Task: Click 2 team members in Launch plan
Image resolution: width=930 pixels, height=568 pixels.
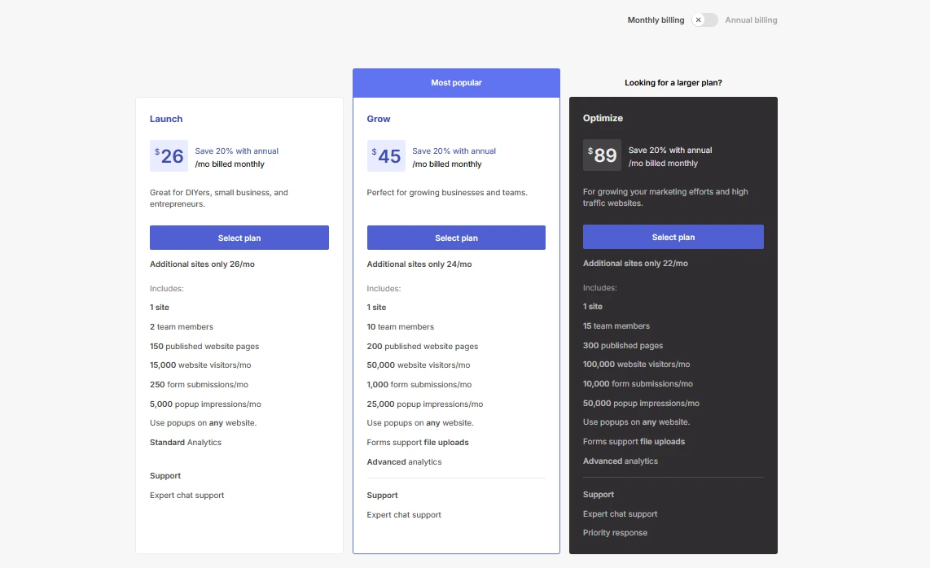Action: click(182, 326)
